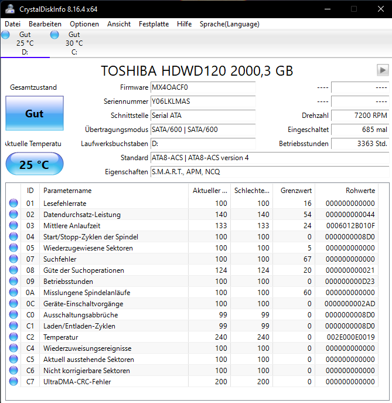This screenshot has height=403, width=392.
Task: Open the Hilfe menu
Action: click(x=184, y=24)
